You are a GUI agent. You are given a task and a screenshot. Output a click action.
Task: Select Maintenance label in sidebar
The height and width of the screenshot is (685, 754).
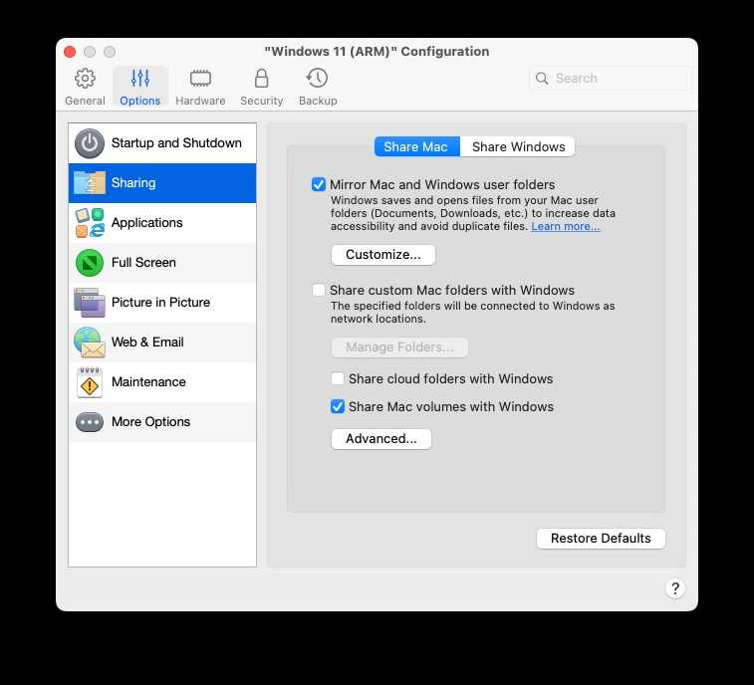pos(148,382)
